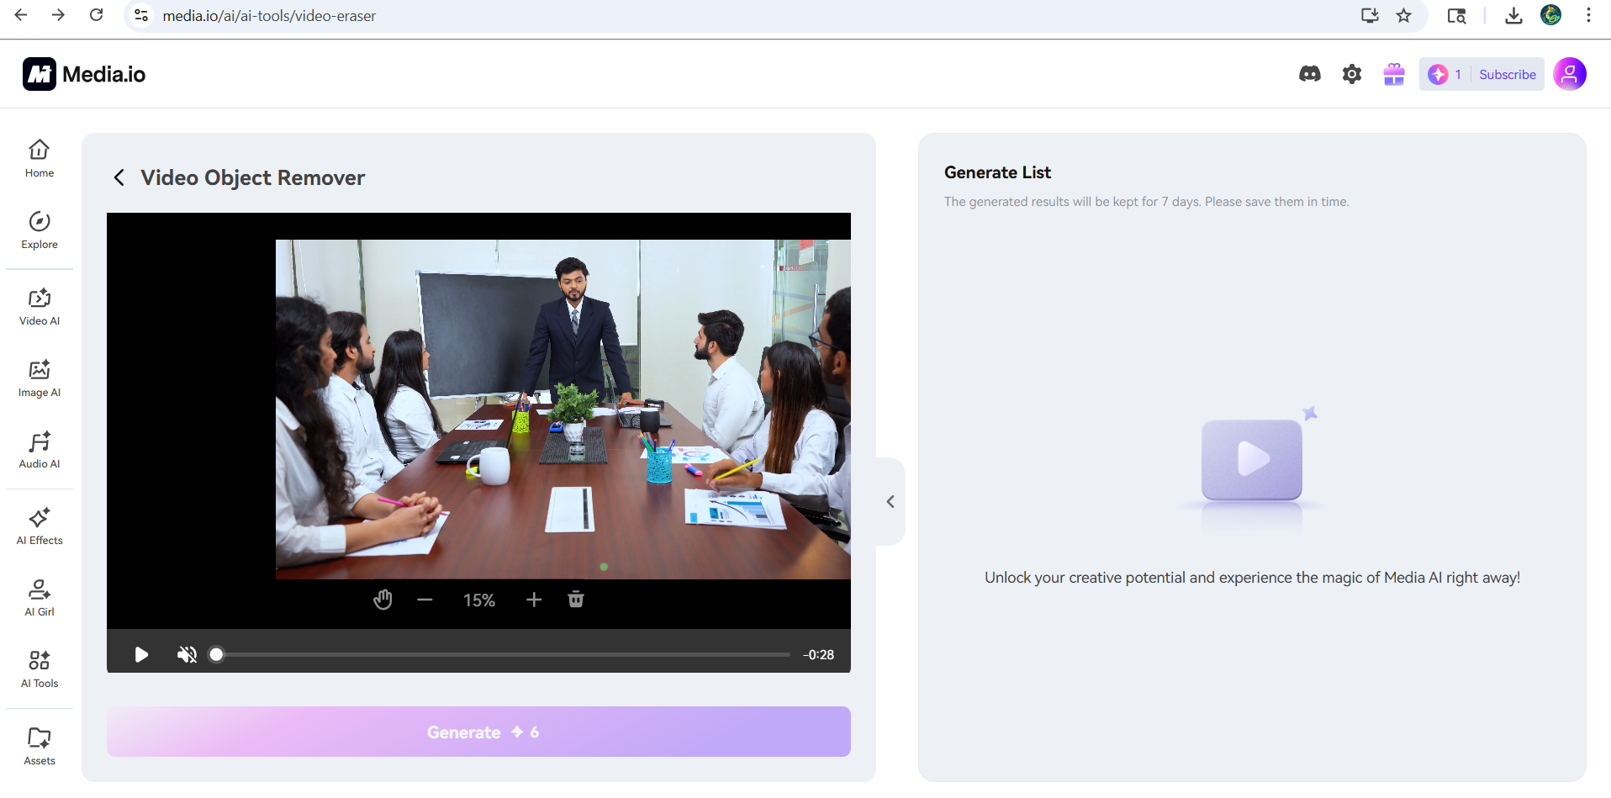Open Audio AI tools in sidebar

coord(40,450)
